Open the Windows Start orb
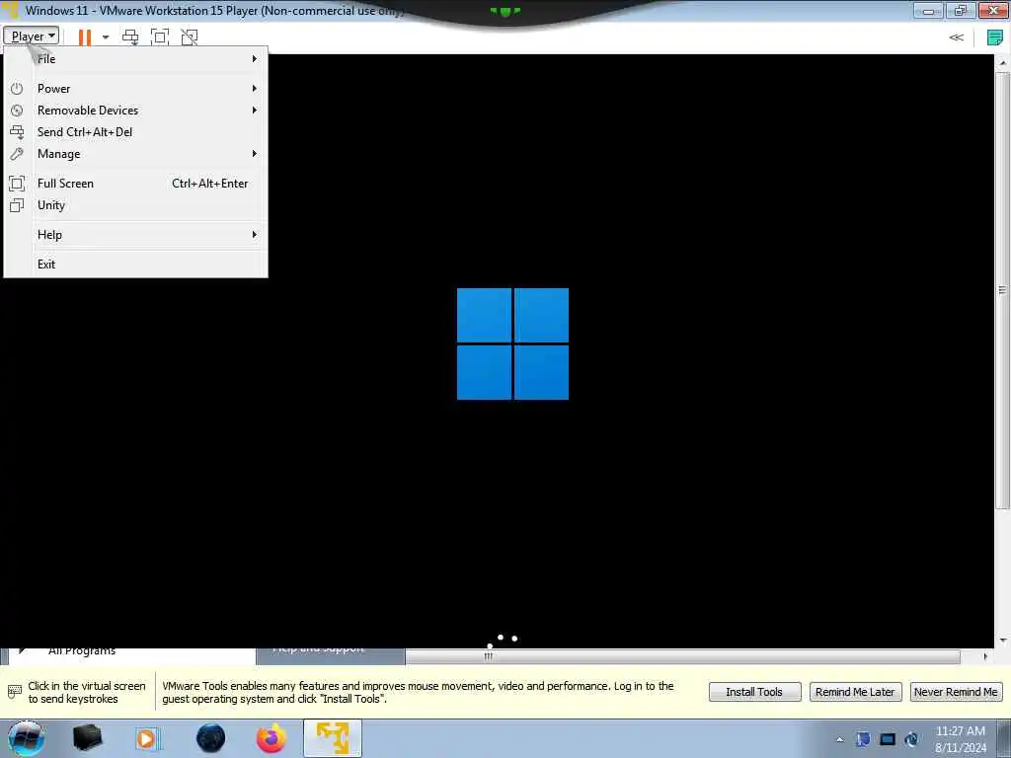The width and height of the screenshot is (1011, 758). point(26,738)
